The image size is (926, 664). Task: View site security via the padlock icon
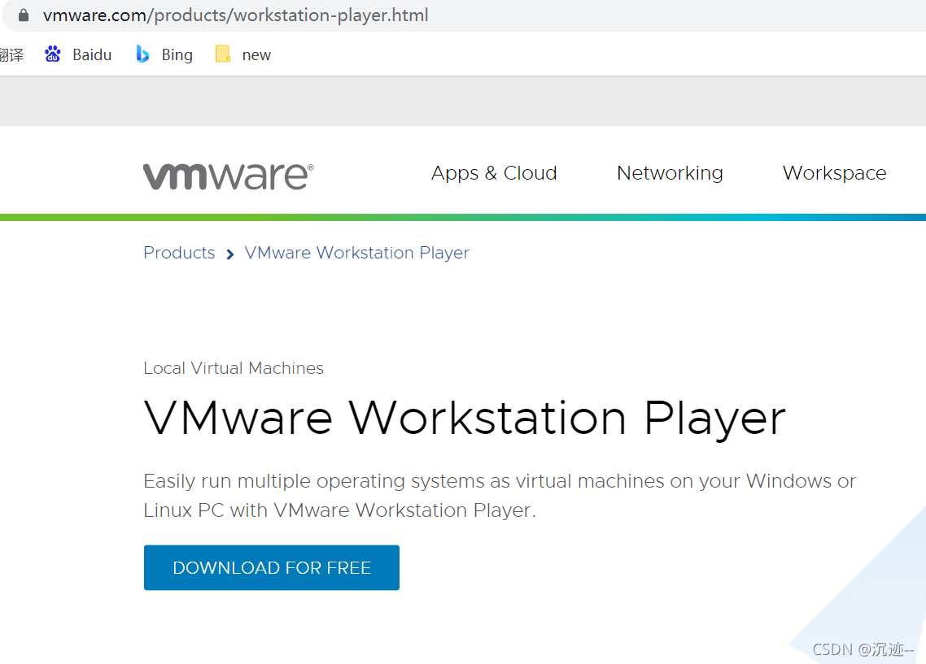(22, 14)
